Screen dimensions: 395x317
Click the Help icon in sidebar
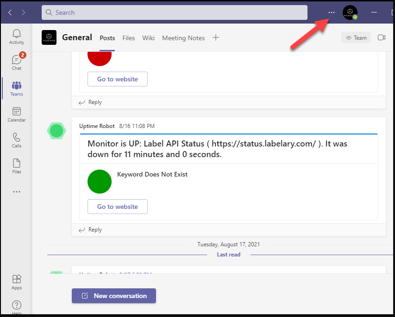17,306
